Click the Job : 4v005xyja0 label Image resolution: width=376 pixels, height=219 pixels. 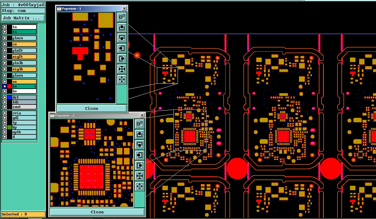pos(23,5)
